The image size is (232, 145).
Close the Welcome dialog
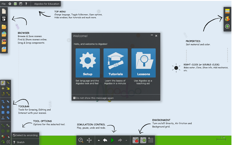[156, 36]
